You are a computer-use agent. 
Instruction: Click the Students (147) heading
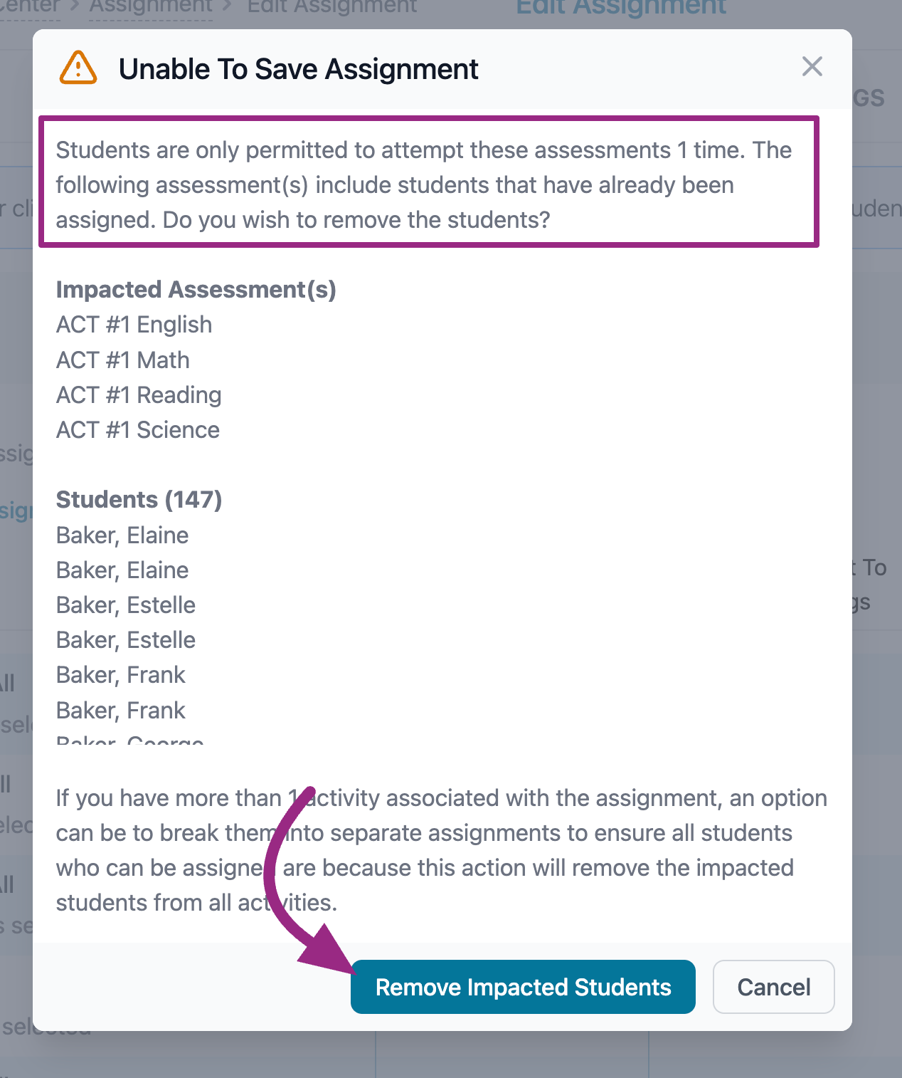139,500
